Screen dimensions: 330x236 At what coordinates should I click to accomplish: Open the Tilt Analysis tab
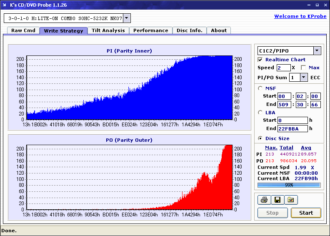[x=108, y=30]
